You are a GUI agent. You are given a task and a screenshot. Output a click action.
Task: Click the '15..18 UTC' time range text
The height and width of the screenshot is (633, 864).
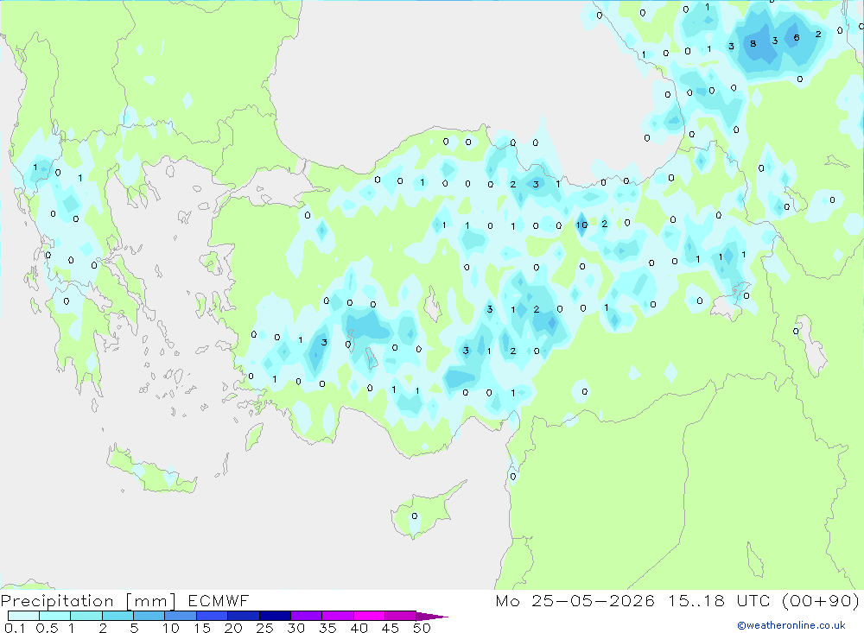tap(719, 601)
